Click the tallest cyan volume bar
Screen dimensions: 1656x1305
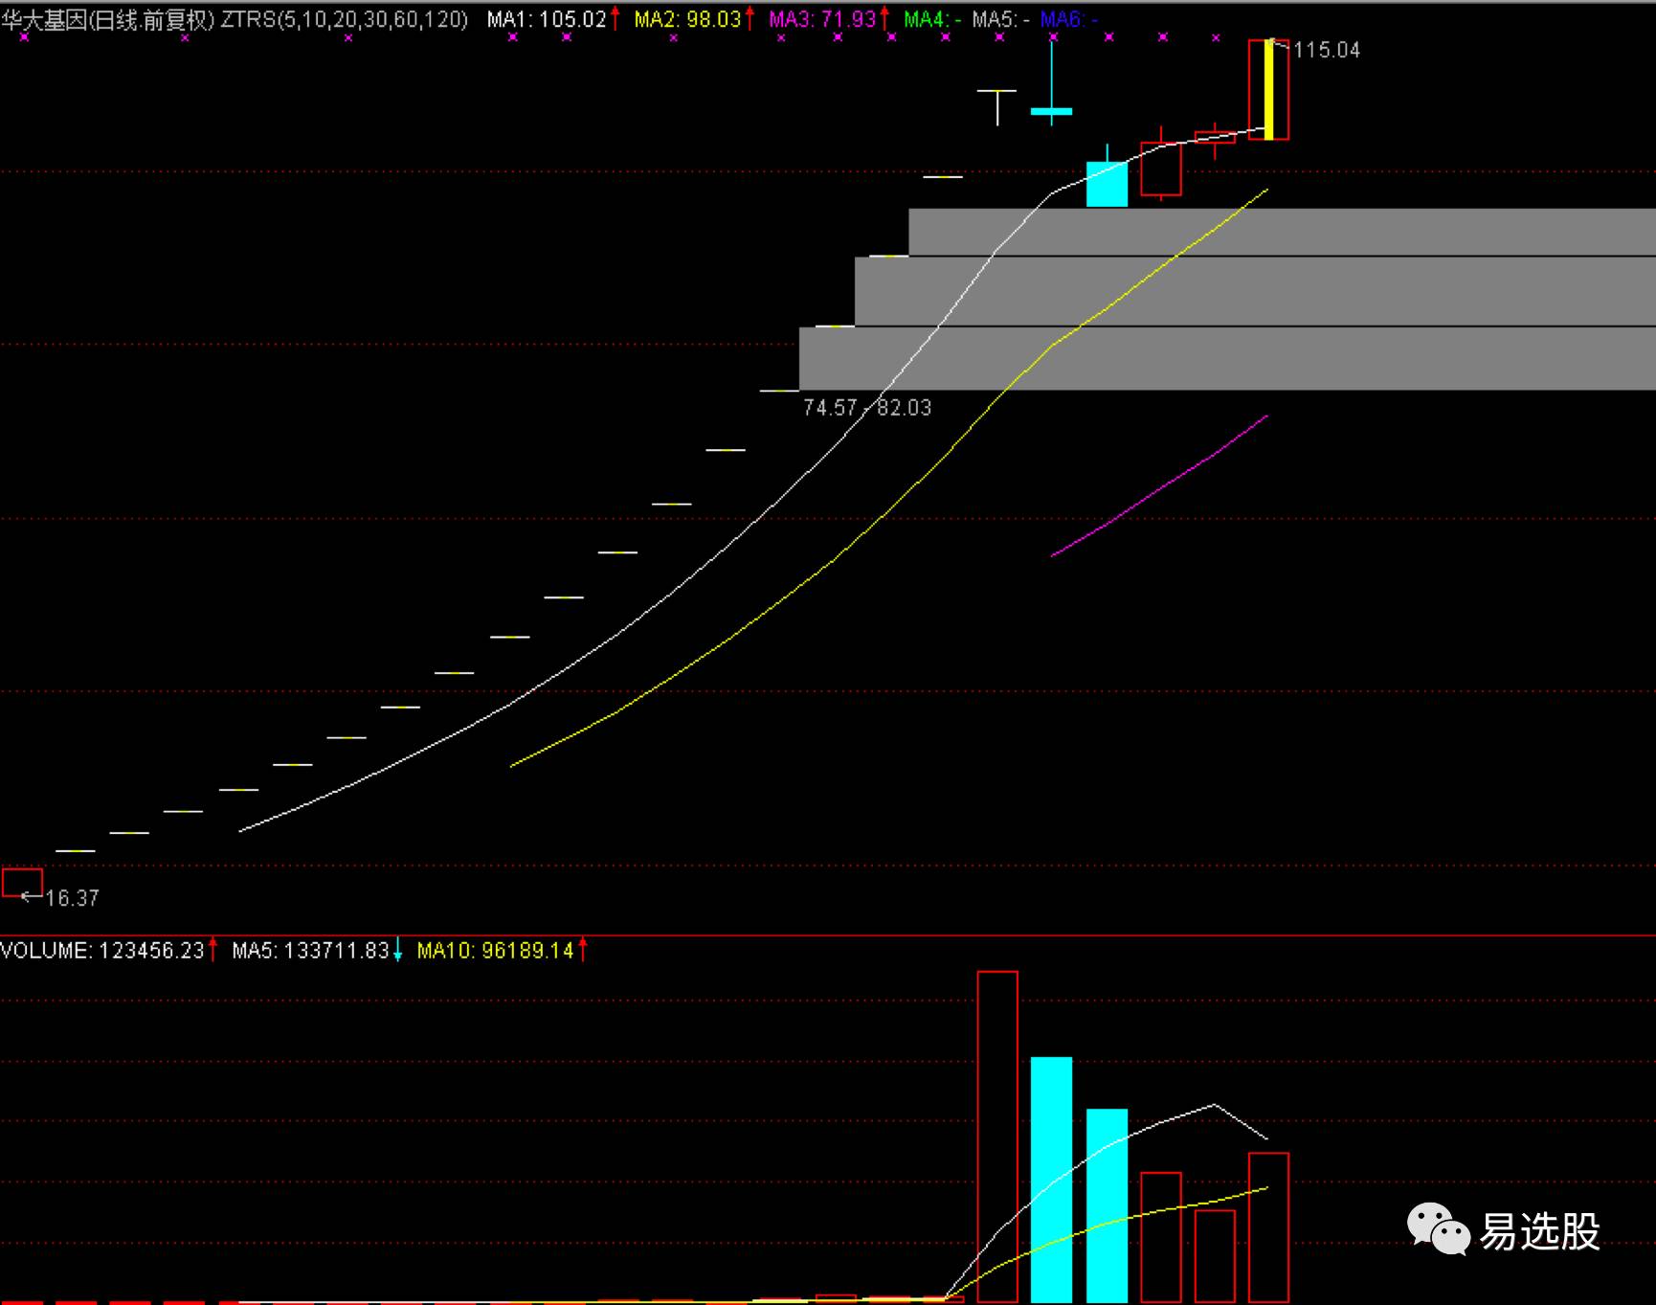coord(1051,1180)
